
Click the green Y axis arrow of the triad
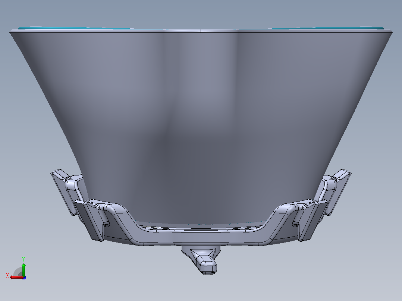pyautogui.click(x=23, y=269)
